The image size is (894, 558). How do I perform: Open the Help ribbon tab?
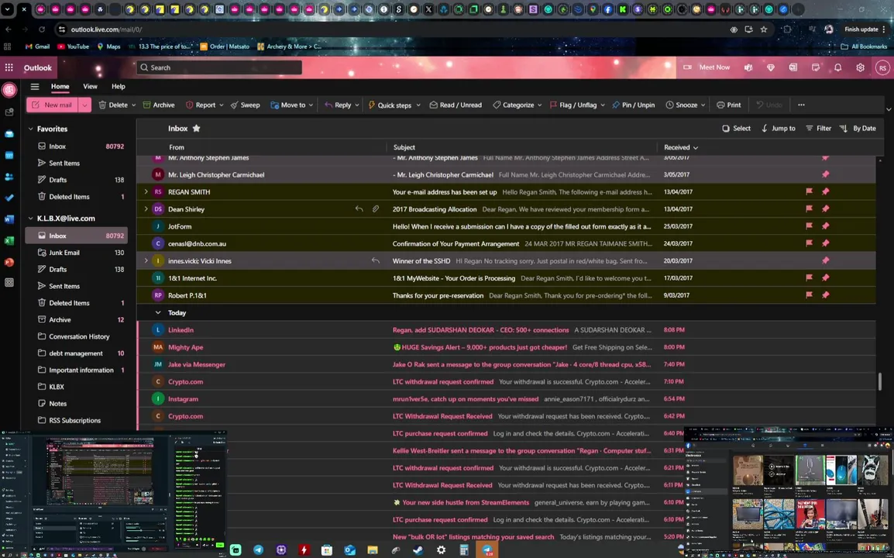pos(118,87)
